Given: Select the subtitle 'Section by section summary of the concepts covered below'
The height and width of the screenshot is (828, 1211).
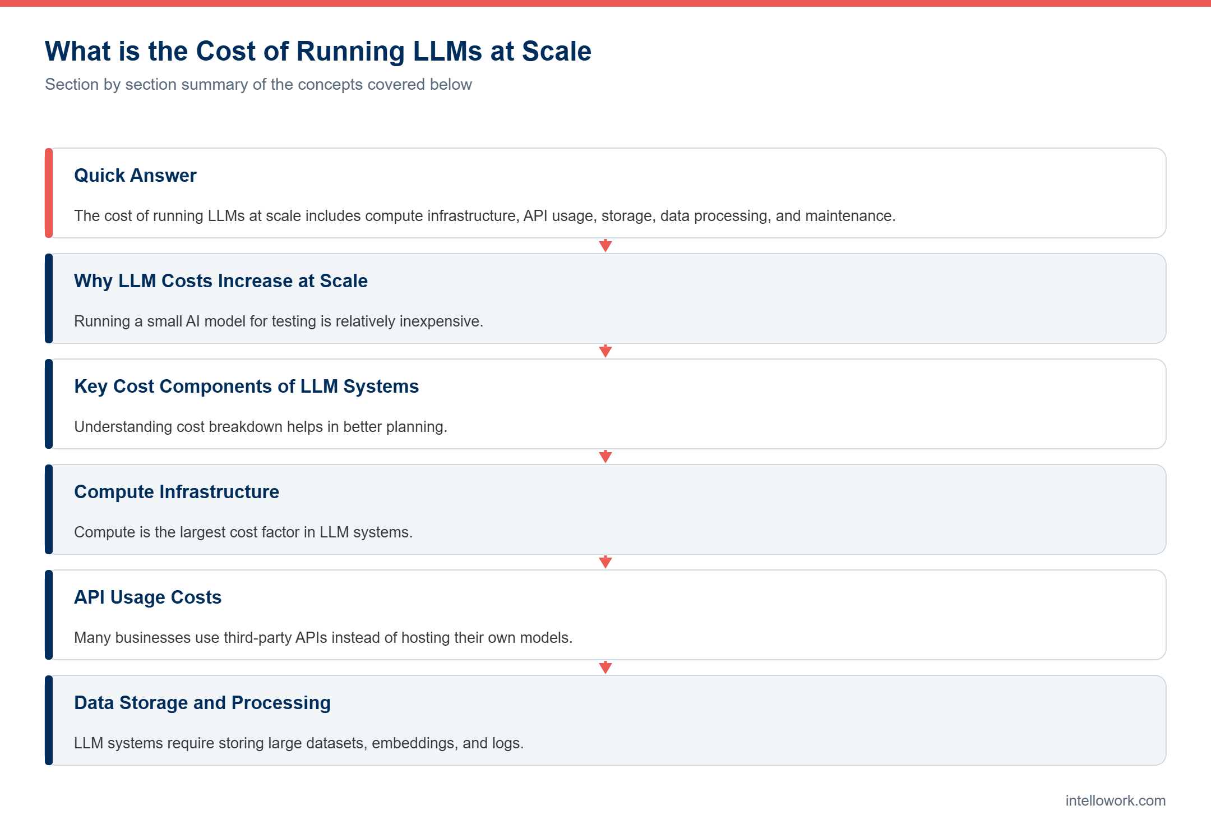Looking at the screenshot, I should [258, 84].
